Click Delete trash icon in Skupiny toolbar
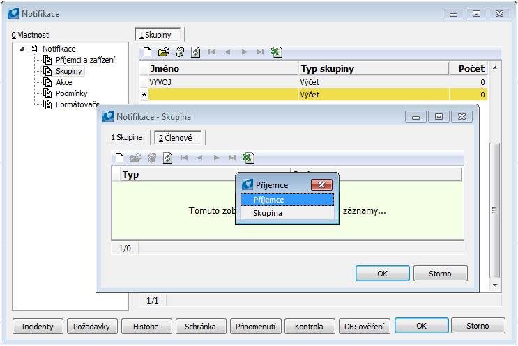Image resolution: width=518 pixels, height=346 pixels. pyautogui.click(x=180, y=52)
